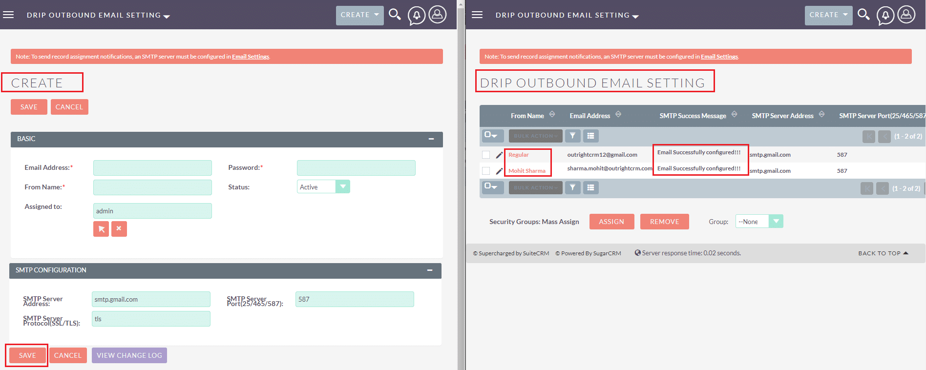This screenshot has height=370, width=926.
Task: Expand CREATE dropdown in left window header
Action: click(360, 15)
